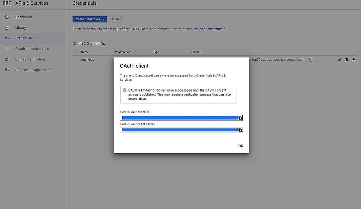Click the client ID text field
The width and height of the screenshot is (361, 209).
click(179, 118)
